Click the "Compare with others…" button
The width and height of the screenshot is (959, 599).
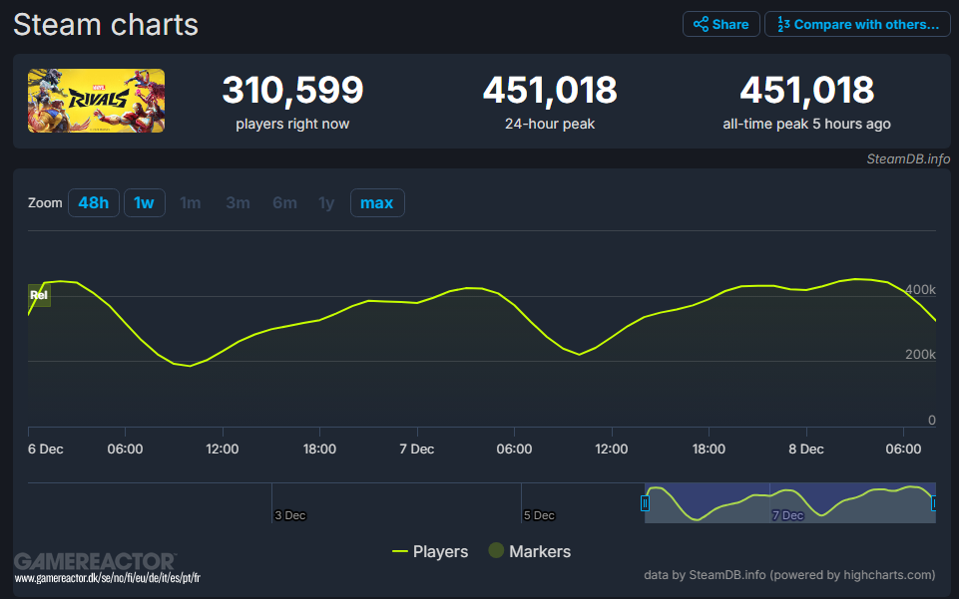[856, 24]
